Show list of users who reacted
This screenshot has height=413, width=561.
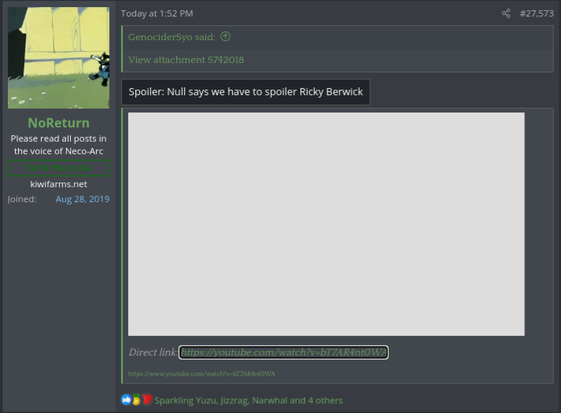pos(248,400)
